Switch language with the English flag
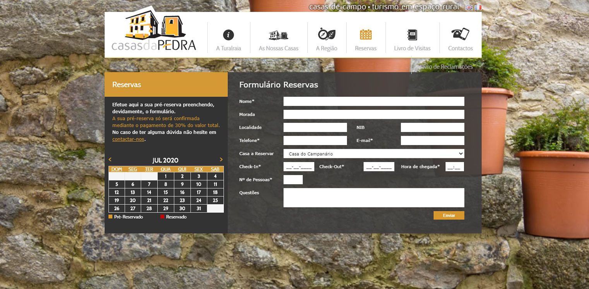 pyautogui.click(x=469, y=7)
